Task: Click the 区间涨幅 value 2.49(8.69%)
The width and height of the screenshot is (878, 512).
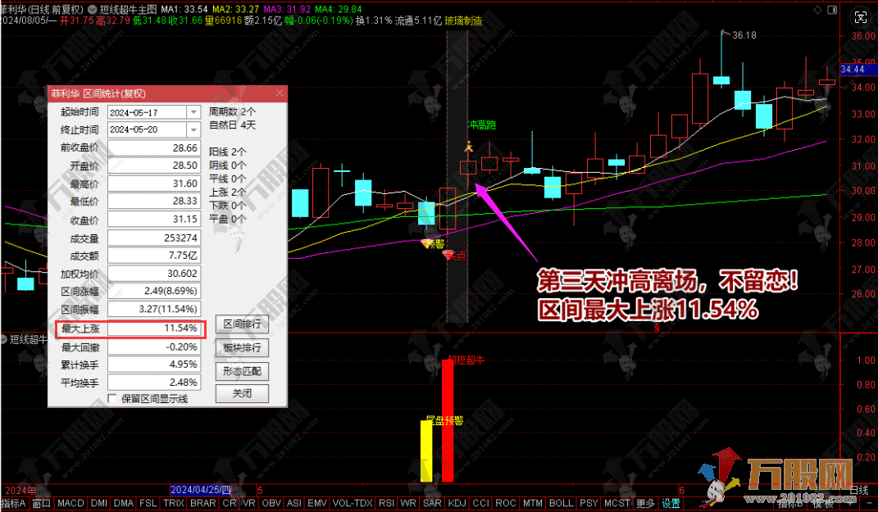Action: click(154, 291)
